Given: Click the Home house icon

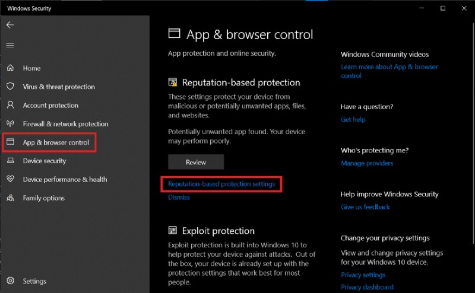Looking at the screenshot, I should click(x=10, y=68).
